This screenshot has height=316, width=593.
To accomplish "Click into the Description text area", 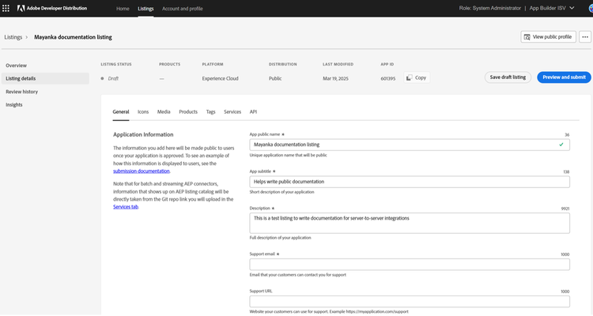I will 410,223.
